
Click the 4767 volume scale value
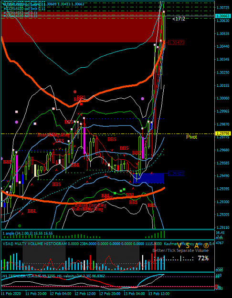click(220, 243)
